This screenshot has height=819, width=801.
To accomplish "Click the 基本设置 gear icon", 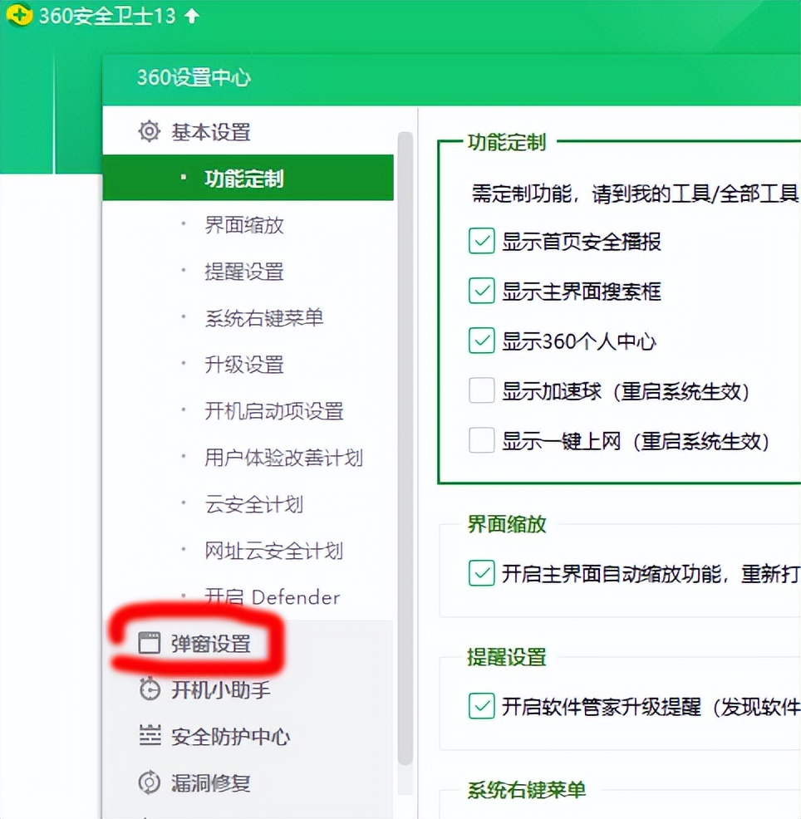I will point(148,131).
